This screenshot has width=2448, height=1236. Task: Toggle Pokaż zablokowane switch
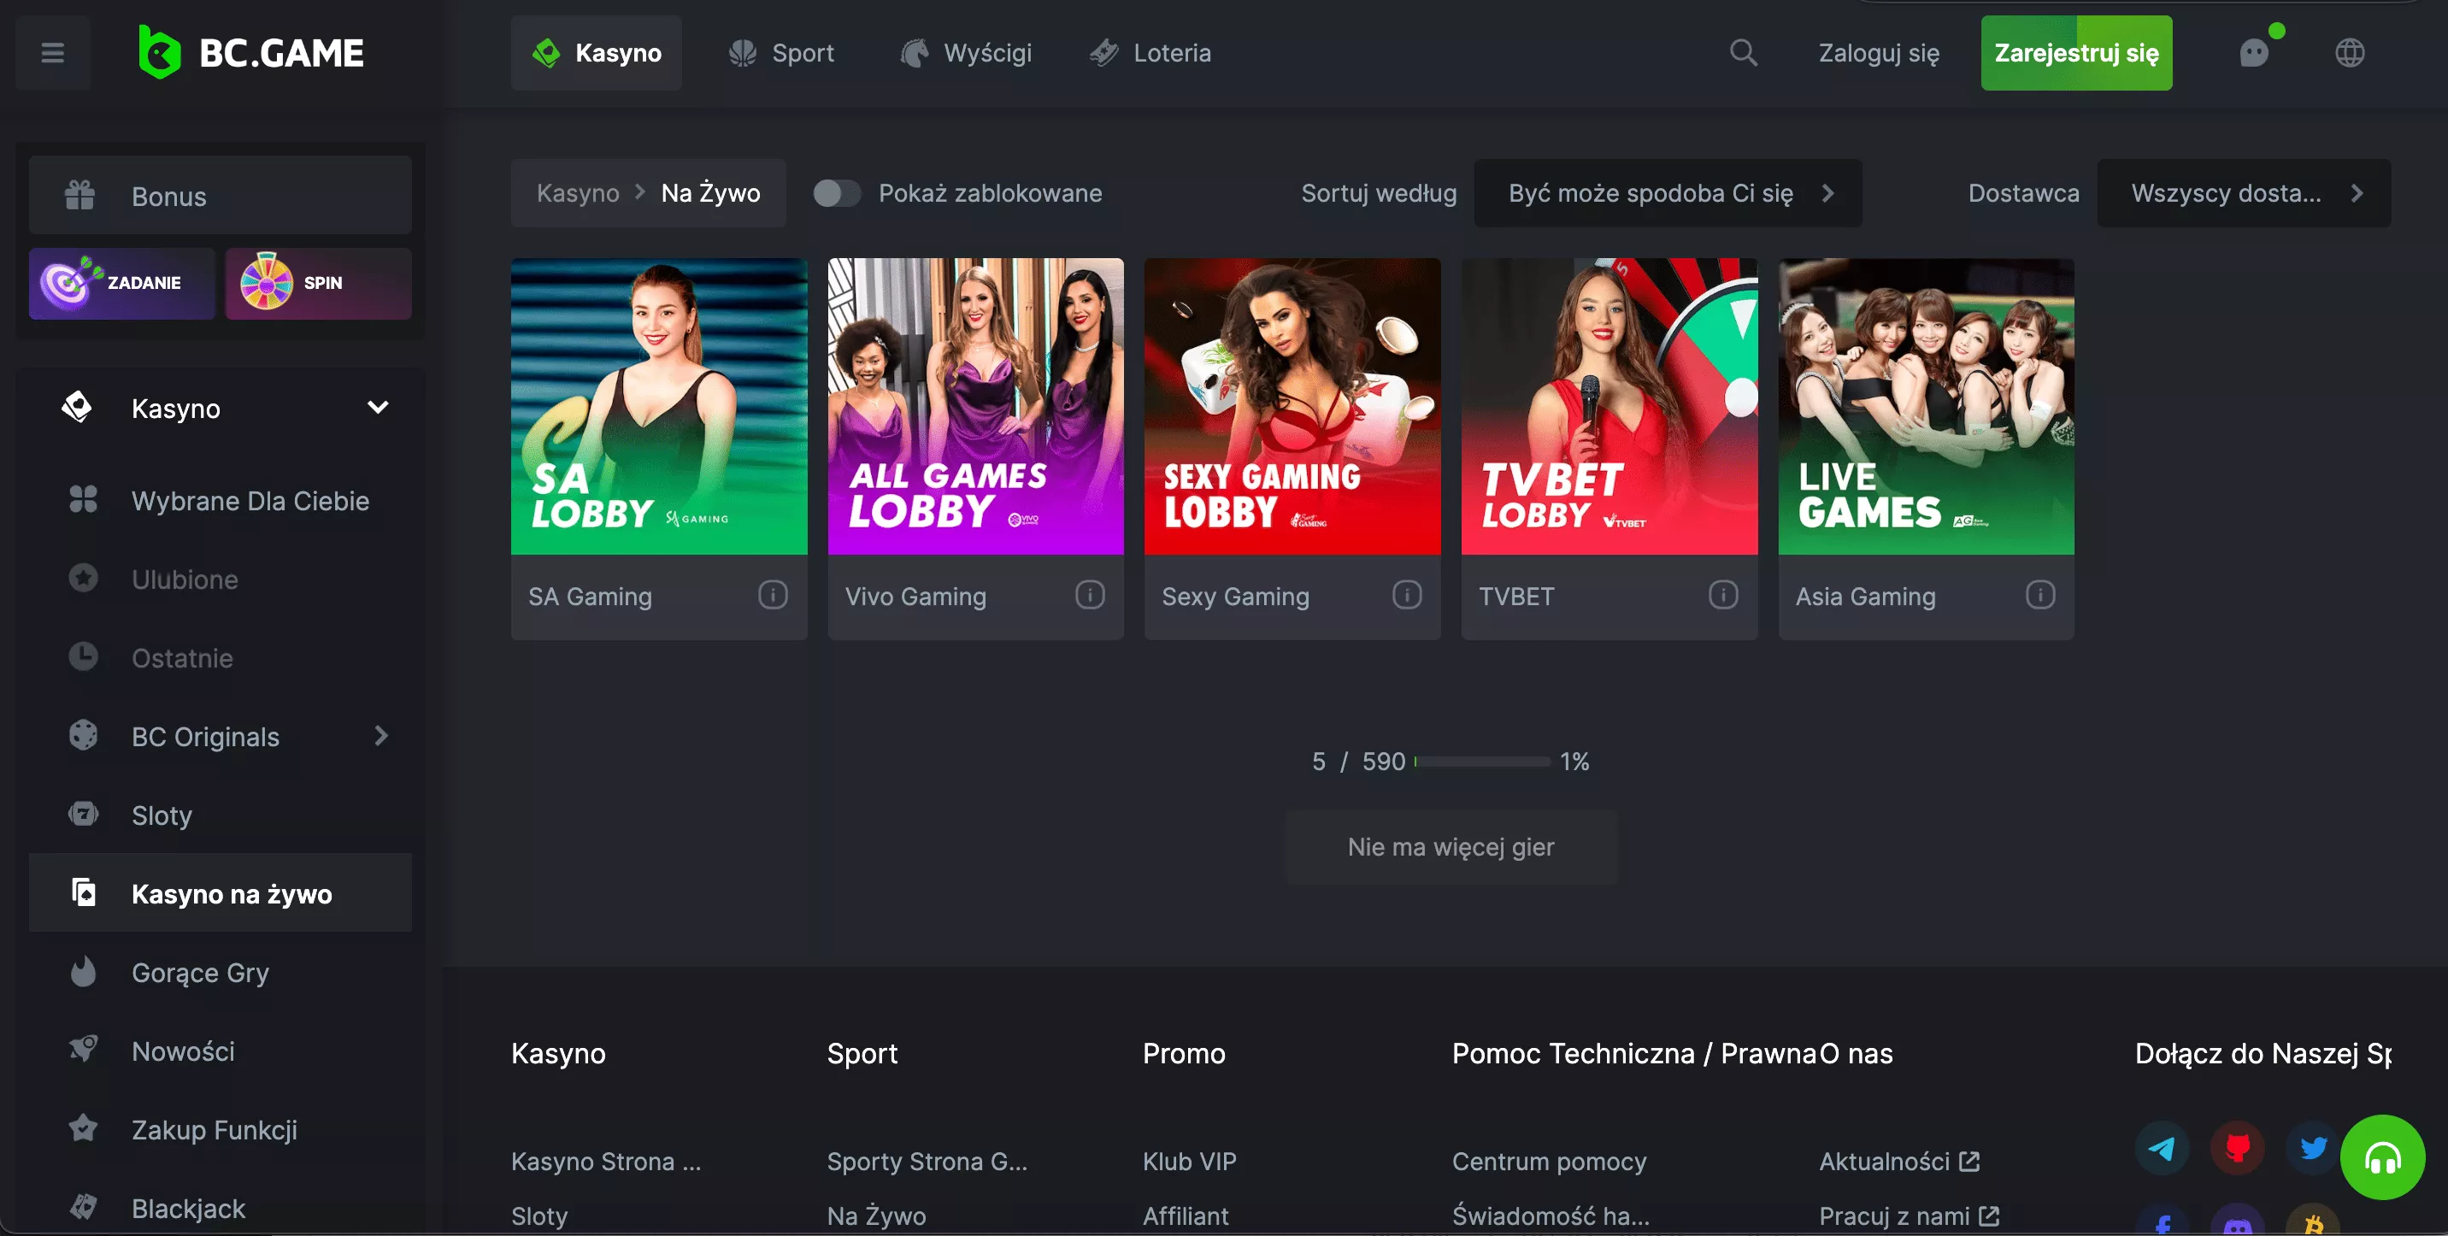[836, 193]
